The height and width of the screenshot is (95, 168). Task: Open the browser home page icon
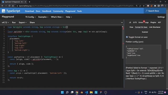coord(13,6)
